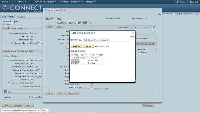The width and height of the screenshot is (200, 113).
Task: Show next row in Time Reporter Data
Action: click(150, 27)
